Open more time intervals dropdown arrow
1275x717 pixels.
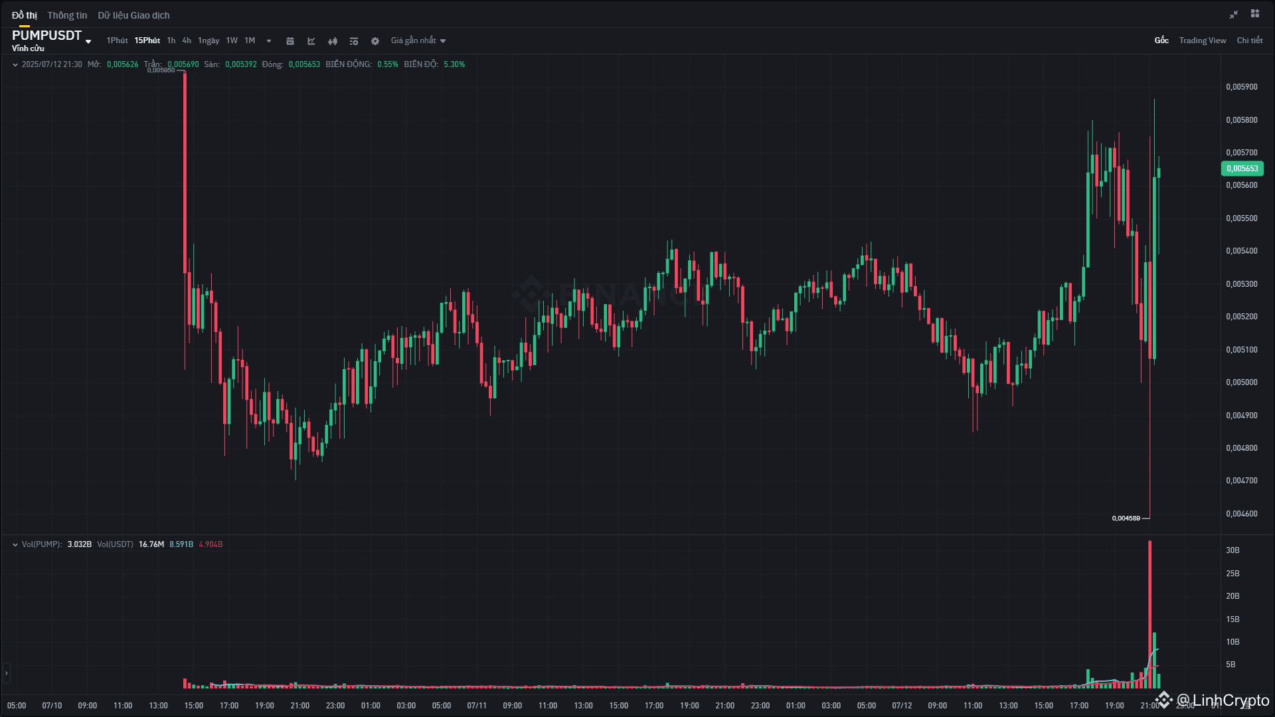(269, 41)
